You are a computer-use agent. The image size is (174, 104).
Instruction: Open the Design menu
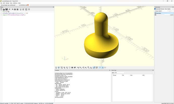pos(8,3)
